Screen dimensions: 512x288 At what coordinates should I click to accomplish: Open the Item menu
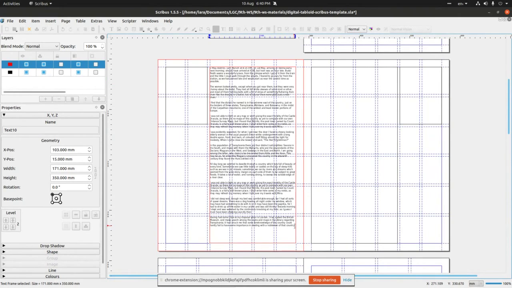(36, 21)
